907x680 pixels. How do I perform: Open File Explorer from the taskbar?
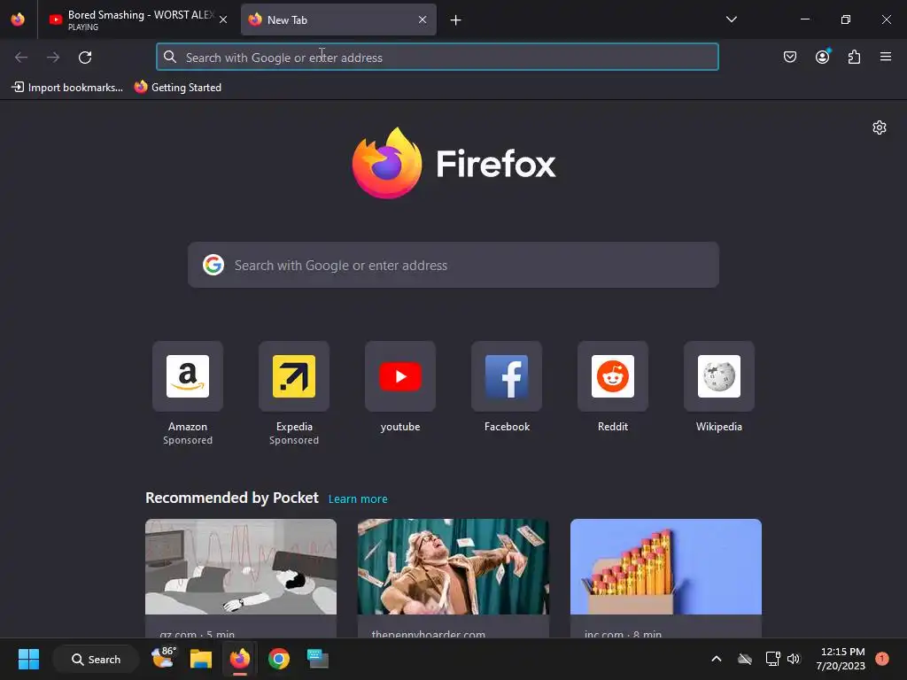(201, 659)
